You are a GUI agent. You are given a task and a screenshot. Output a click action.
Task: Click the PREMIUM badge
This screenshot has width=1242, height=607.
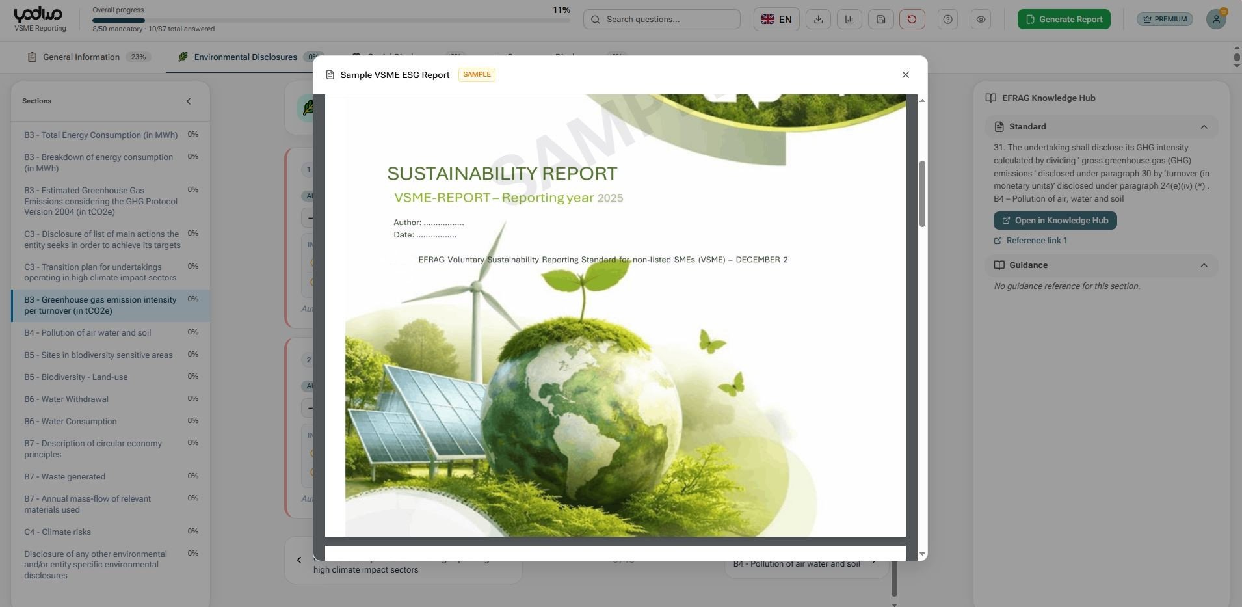[1165, 20]
